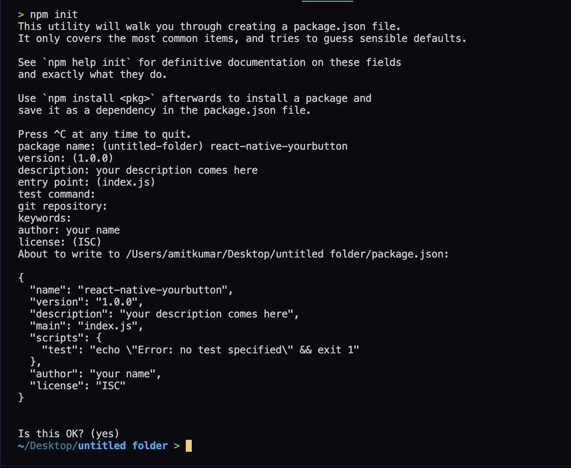The height and width of the screenshot is (468, 571).
Task: Click the ~/Desktop/ part of the prompt
Action: click(48, 446)
